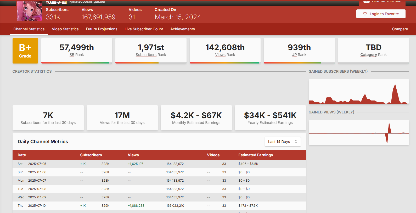
Task: Click the 2025-07-06 date cell
Action: (37, 172)
